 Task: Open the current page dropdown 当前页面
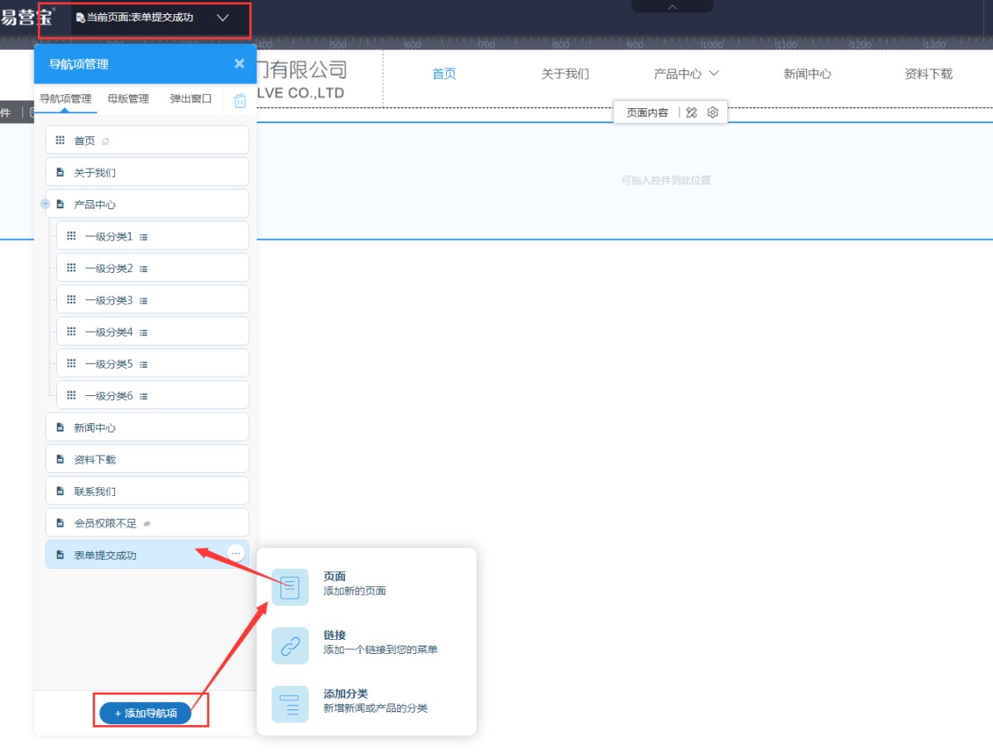pyautogui.click(x=223, y=17)
